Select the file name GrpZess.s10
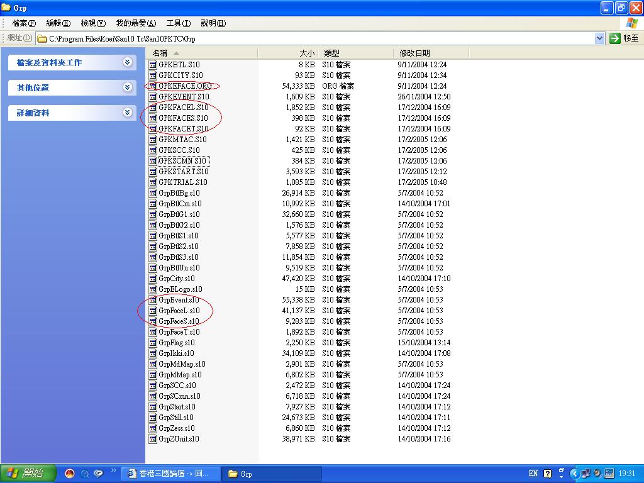The width and height of the screenshot is (644, 483). pyautogui.click(x=177, y=428)
